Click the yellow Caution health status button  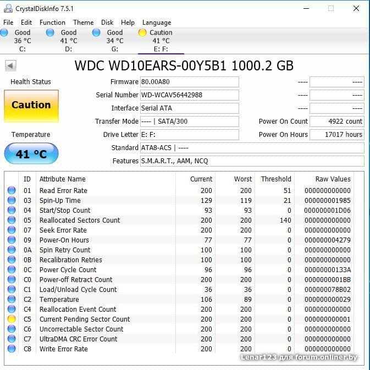coord(31,106)
